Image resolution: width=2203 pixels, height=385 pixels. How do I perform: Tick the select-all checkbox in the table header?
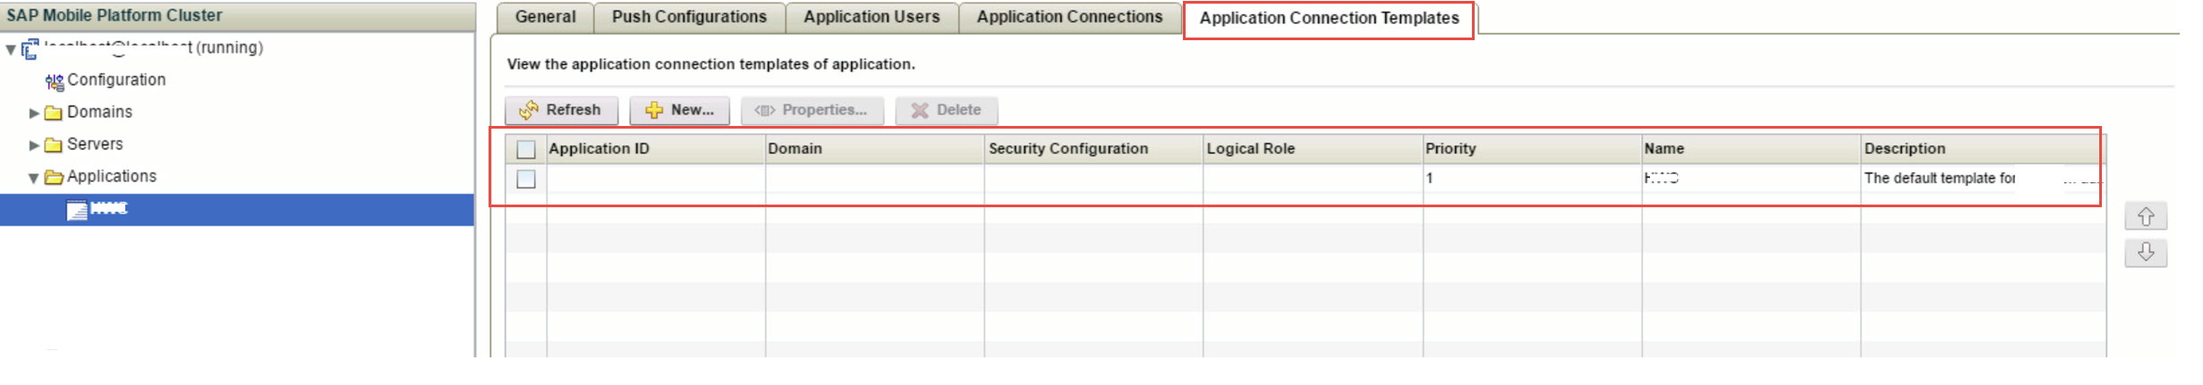tap(526, 149)
